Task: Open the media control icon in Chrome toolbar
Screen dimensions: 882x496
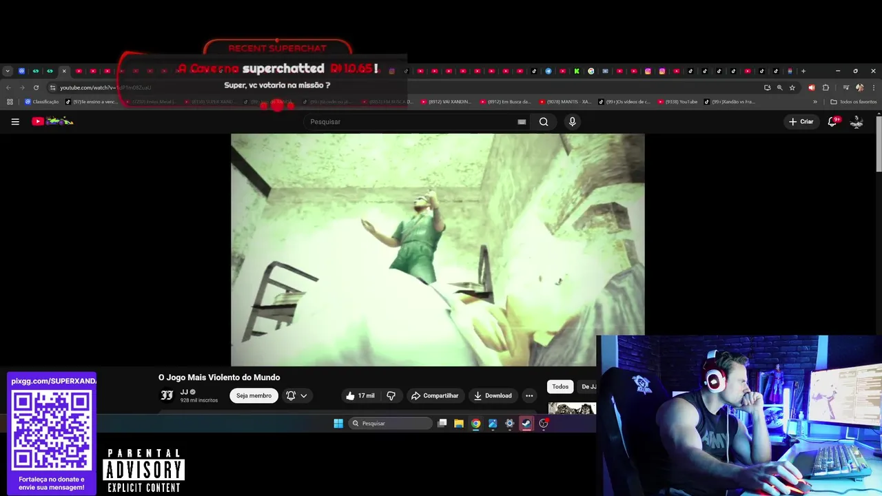Action: click(x=845, y=87)
